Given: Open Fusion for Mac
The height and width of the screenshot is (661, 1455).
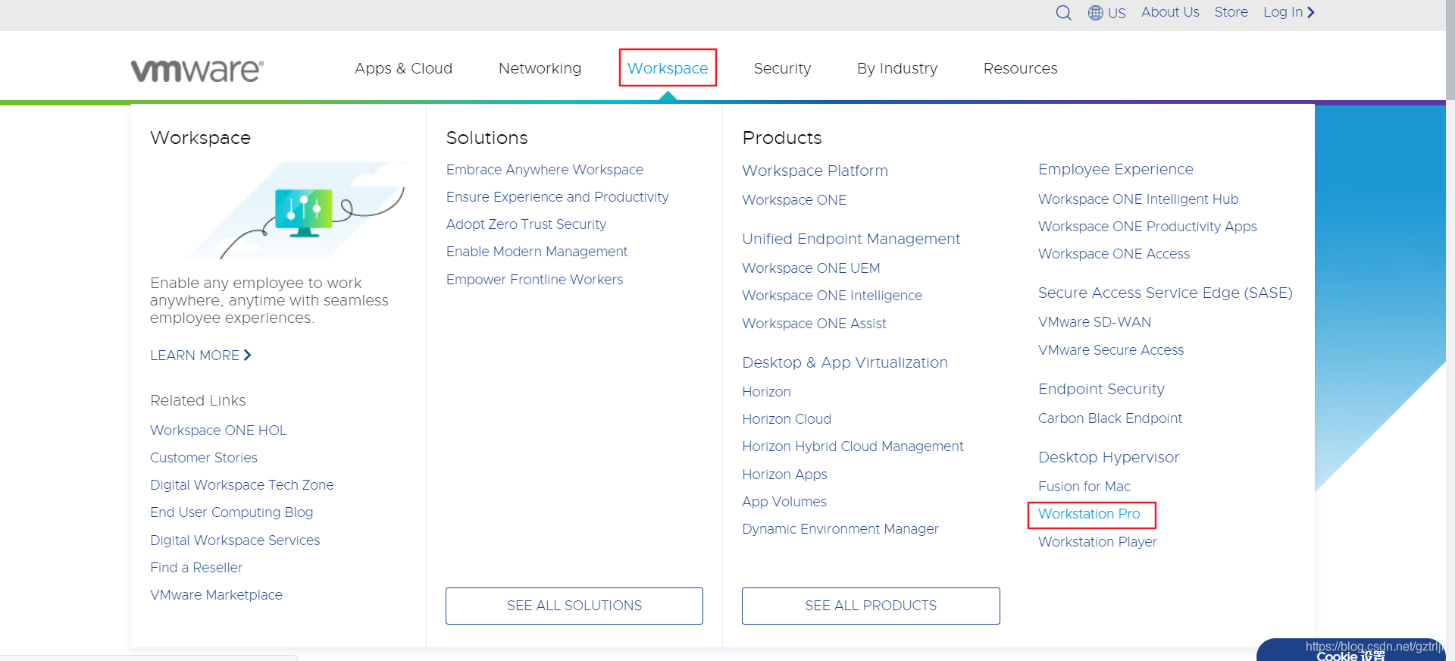Looking at the screenshot, I should point(1084,486).
